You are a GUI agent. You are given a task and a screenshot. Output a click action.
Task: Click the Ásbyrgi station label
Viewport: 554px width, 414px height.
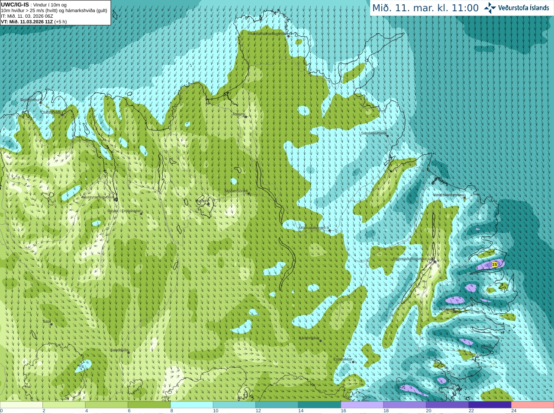tap(238, 114)
